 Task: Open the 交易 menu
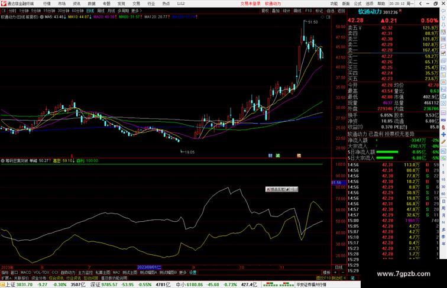136,4
